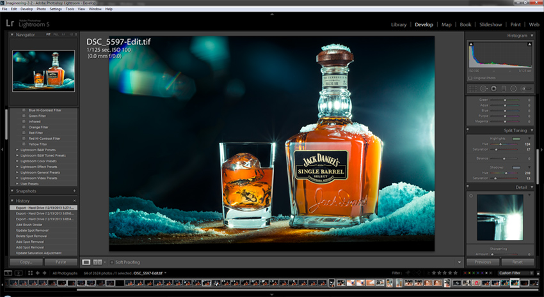This screenshot has width=544, height=297.
Task: Toggle Detail panel on/off switch
Action: (x=468, y=187)
